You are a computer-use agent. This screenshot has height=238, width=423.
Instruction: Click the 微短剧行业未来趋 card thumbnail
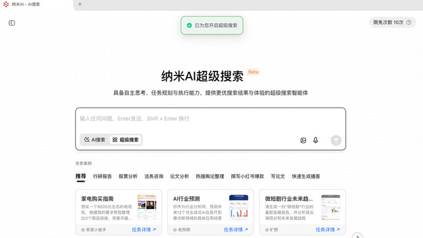[x=330, y=207]
